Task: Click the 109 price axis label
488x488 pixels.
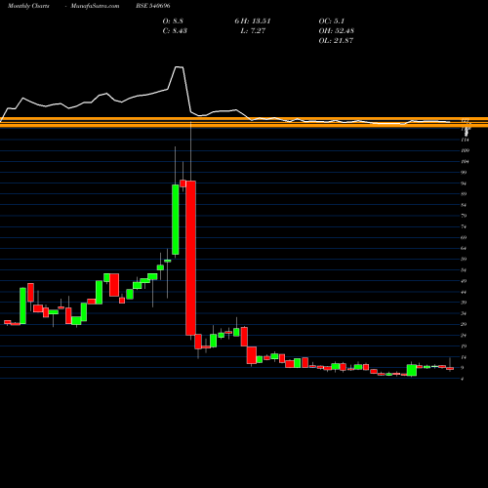Action: (x=466, y=150)
